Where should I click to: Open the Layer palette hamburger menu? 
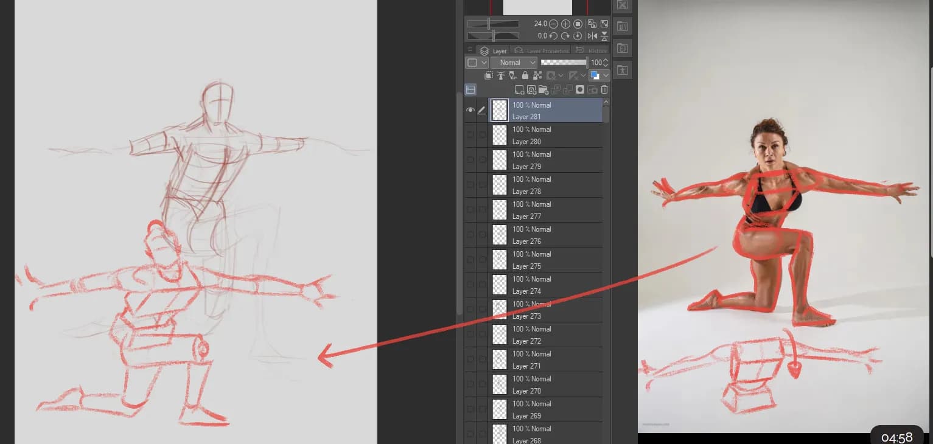click(x=470, y=49)
